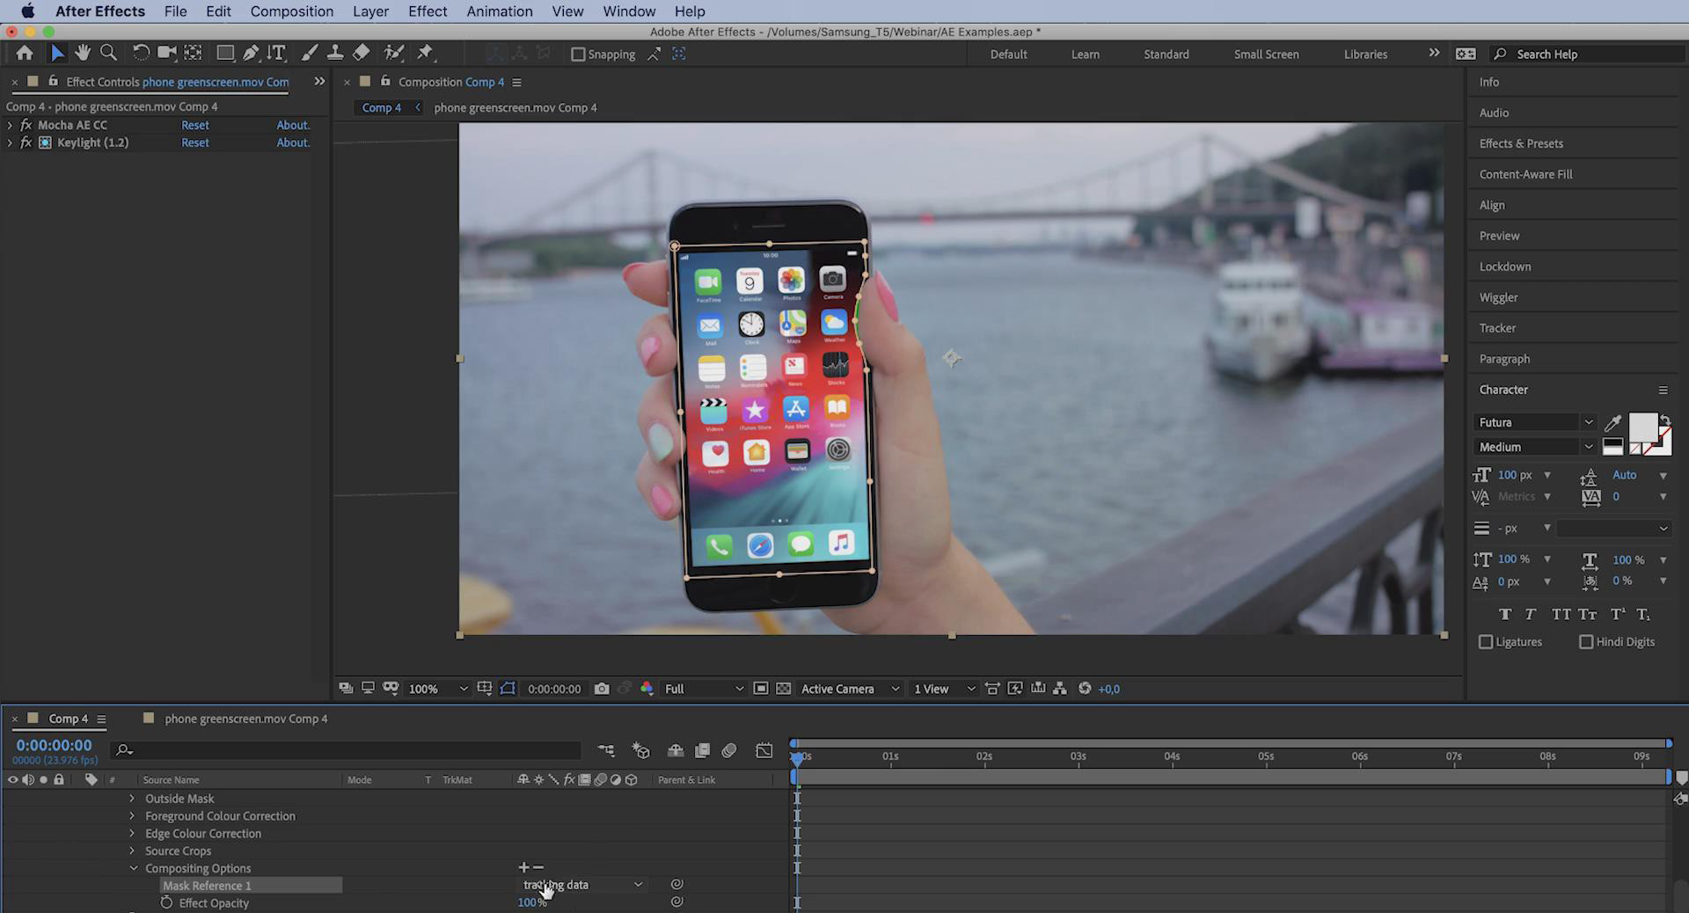Click the eyedropper in Character panel
Image resolution: width=1689 pixels, height=913 pixels.
(x=1612, y=423)
